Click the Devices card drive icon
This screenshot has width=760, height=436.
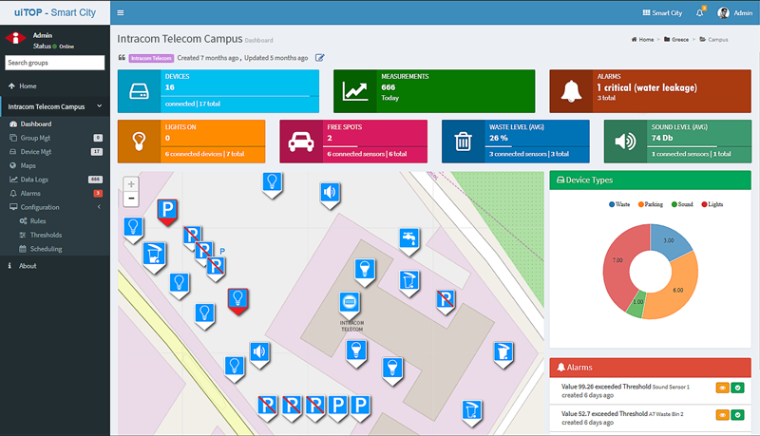click(139, 91)
